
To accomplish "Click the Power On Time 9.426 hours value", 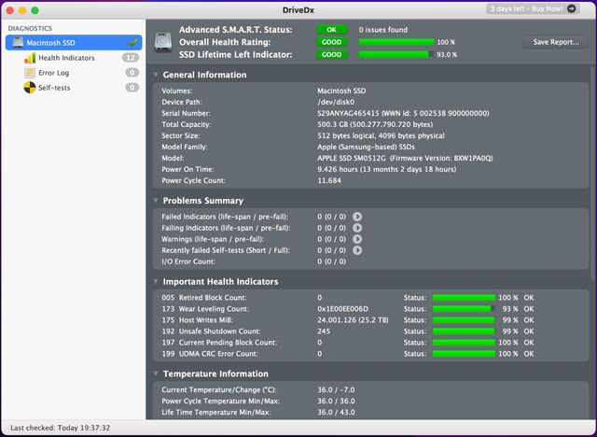I will pos(387,169).
